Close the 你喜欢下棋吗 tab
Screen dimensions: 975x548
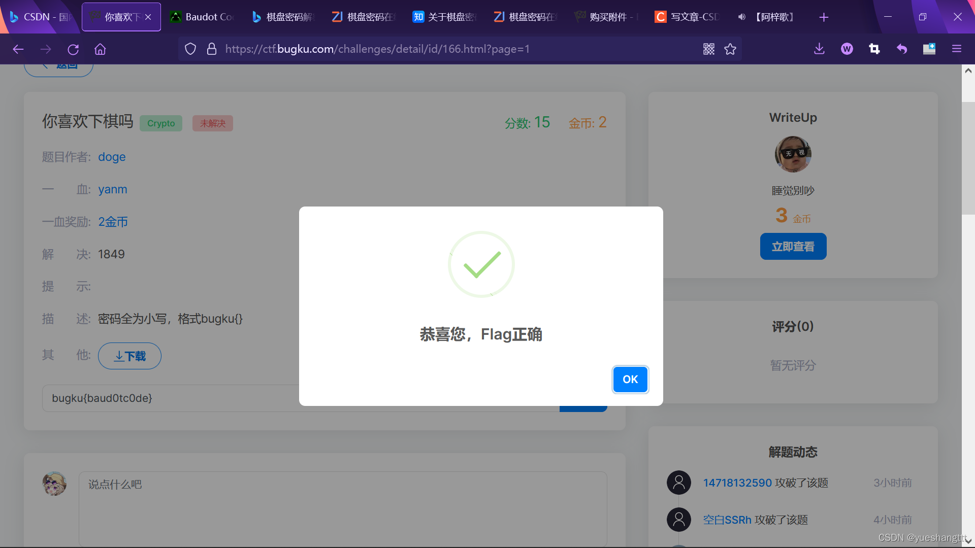[148, 17]
